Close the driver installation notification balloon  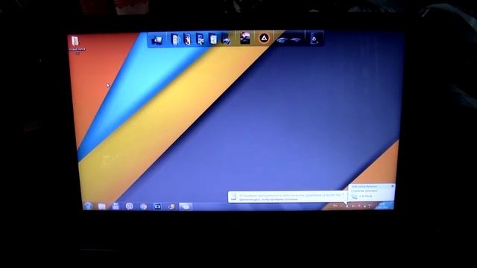pos(343,194)
